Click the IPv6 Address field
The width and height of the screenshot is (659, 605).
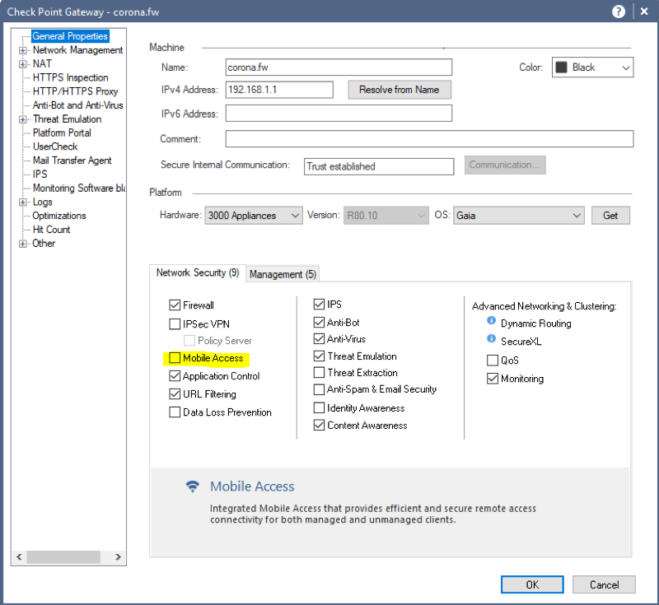point(339,114)
